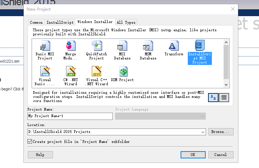This screenshot has height=168, width=259.
Task: Choose the QuickPatch Project icon
Action: tap(96, 46)
